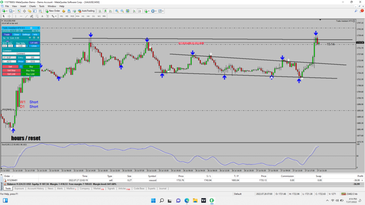Open the new chart dropdown arrow
The width and height of the screenshot is (365, 205).
coord(7,11)
